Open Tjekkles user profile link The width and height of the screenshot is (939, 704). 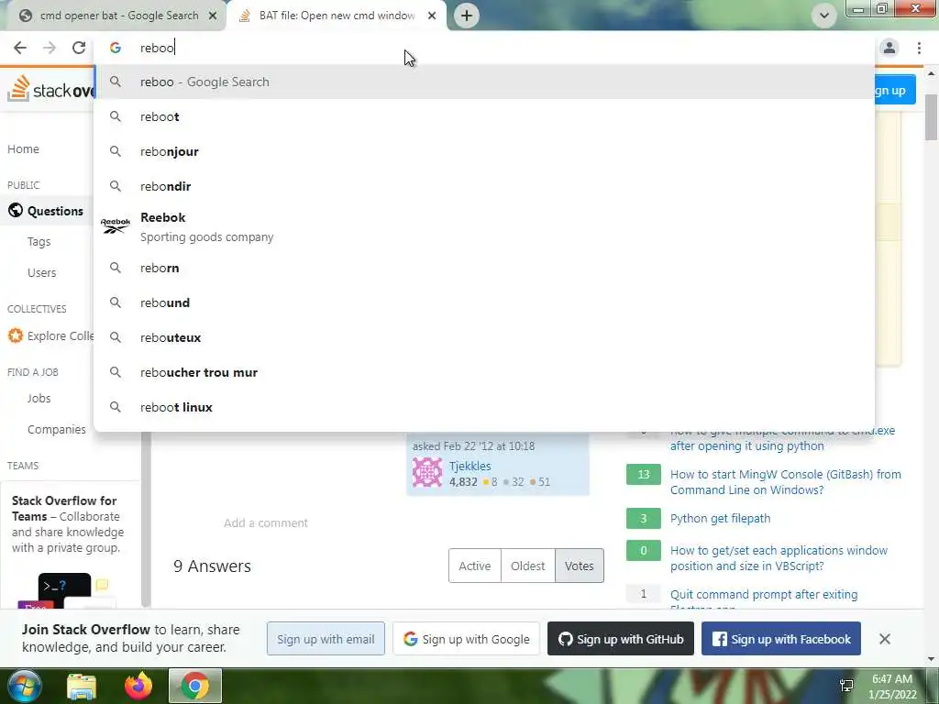tap(470, 466)
